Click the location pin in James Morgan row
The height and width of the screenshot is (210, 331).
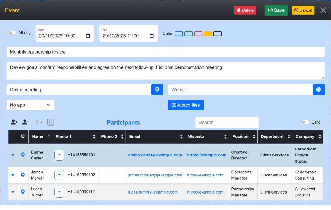coord(23,175)
